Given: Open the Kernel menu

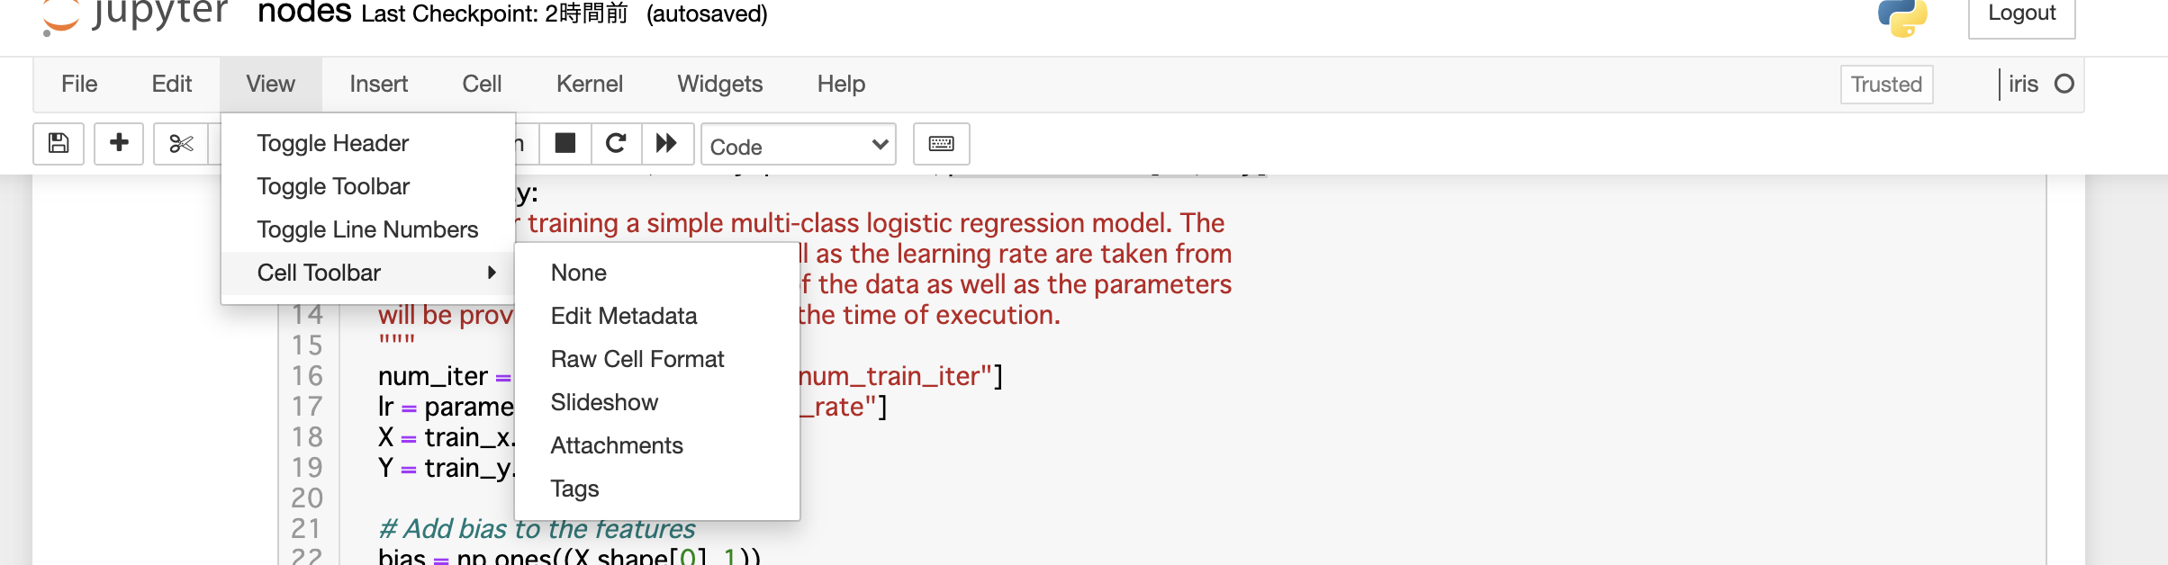Looking at the screenshot, I should (x=590, y=84).
